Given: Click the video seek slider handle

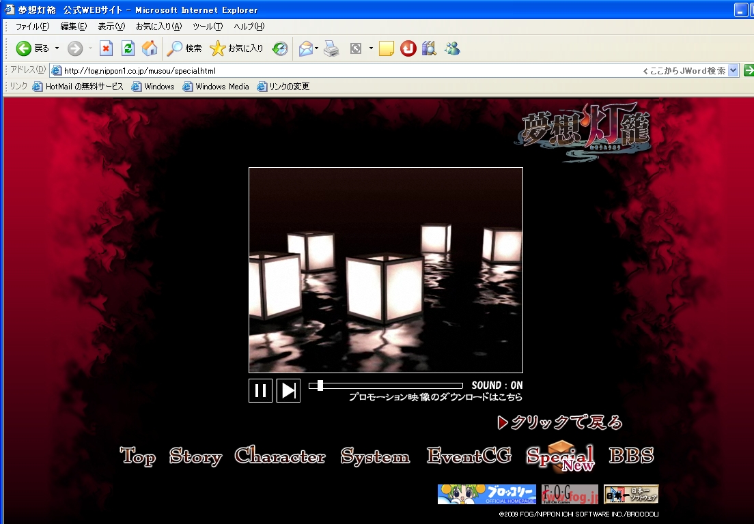Looking at the screenshot, I should [x=320, y=385].
